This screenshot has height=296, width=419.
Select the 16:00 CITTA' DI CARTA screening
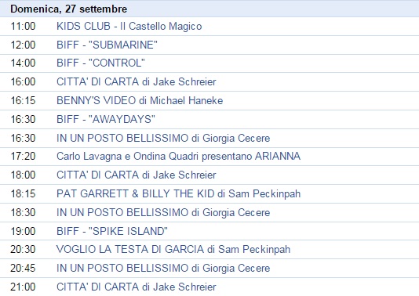[137, 81]
